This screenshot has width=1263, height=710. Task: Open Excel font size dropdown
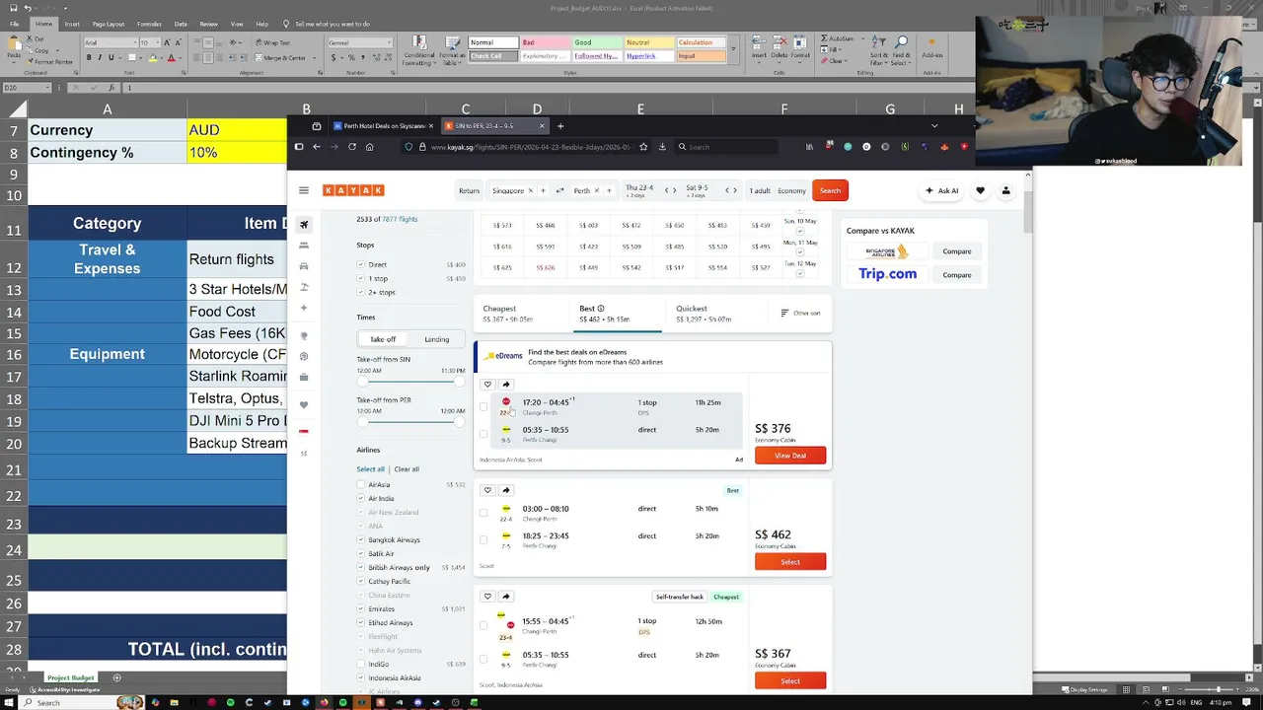click(x=158, y=42)
